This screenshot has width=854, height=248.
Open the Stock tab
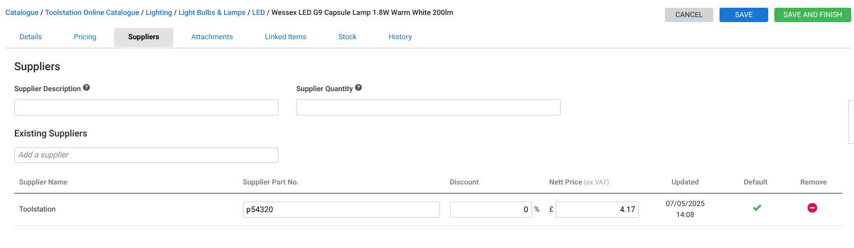pos(348,37)
